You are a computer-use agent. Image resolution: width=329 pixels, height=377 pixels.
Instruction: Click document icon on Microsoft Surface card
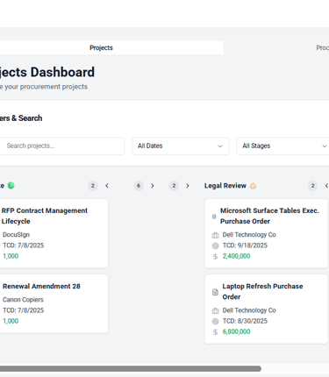point(214,217)
